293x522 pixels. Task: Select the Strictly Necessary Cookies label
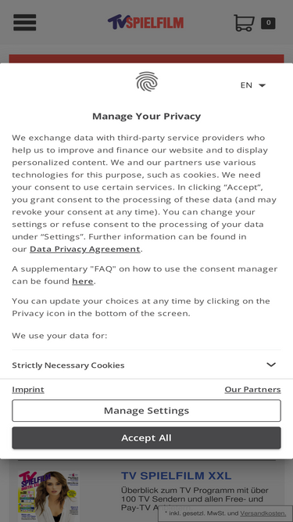68,365
